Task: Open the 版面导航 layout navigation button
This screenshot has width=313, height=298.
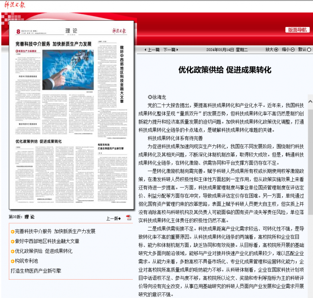Action: 297,30
